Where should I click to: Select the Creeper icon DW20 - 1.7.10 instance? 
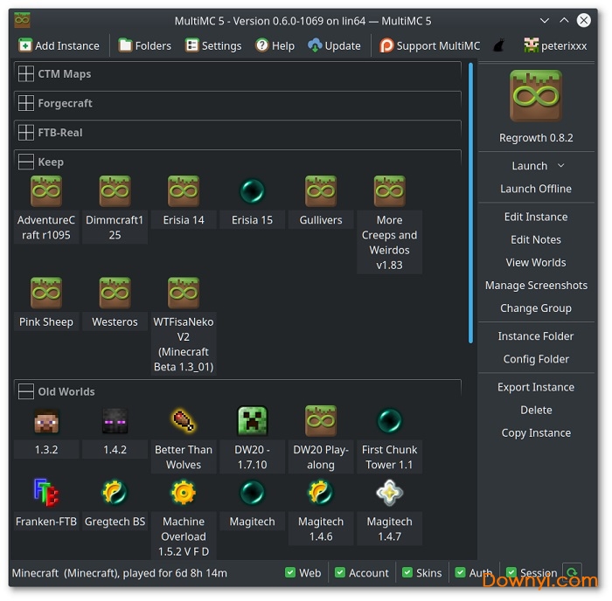point(252,421)
